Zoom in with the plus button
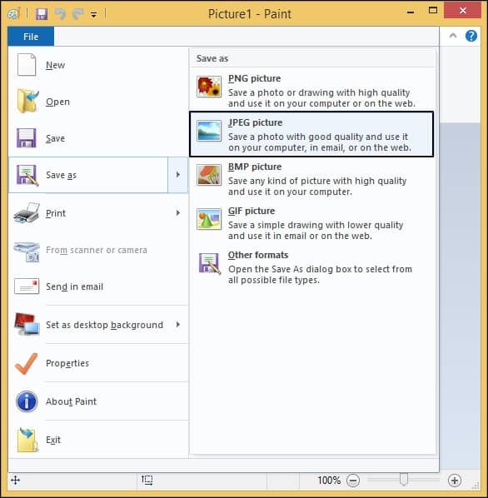Image resolution: width=488 pixels, height=498 pixels. point(455,481)
